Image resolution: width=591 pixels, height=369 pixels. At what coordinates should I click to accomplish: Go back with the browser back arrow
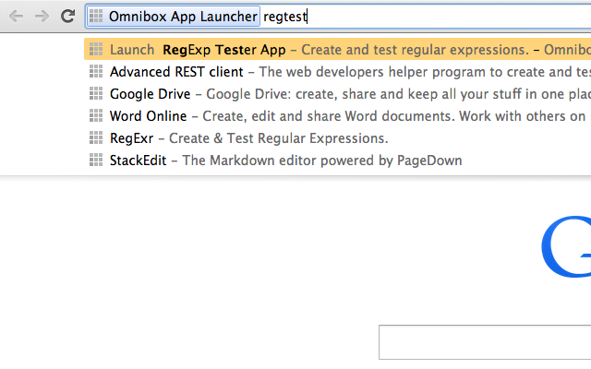tap(17, 17)
